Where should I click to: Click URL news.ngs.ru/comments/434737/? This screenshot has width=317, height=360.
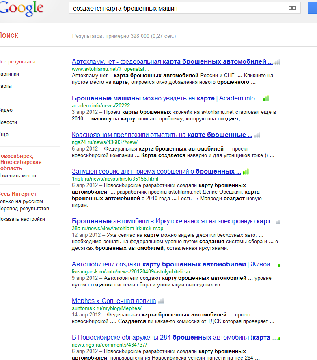click(x=110, y=345)
